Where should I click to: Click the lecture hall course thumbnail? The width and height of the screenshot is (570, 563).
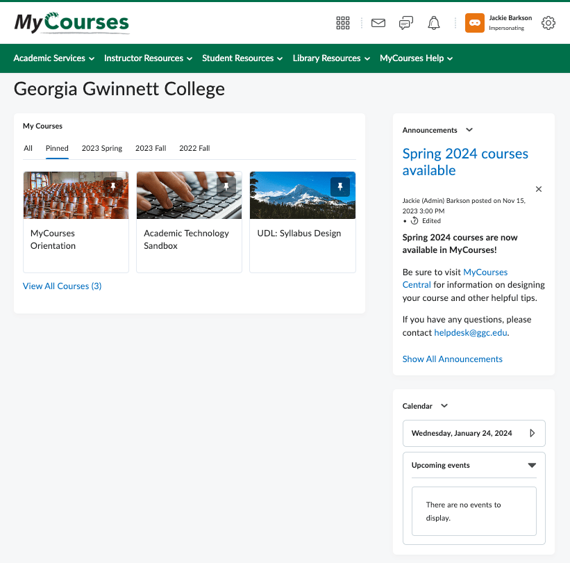76,195
